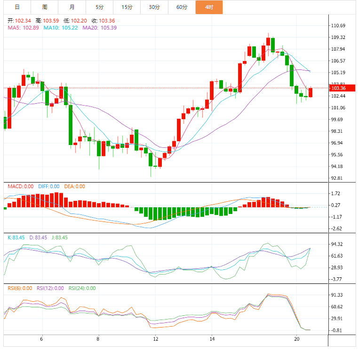
Task: Click the DEA:0.00 legend label
Action: (74, 186)
